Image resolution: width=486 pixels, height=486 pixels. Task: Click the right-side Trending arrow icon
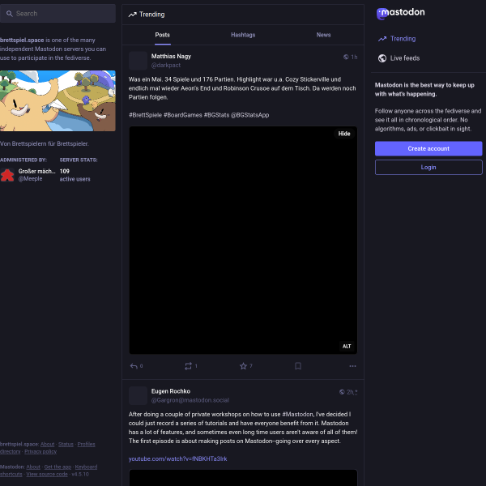point(382,39)
